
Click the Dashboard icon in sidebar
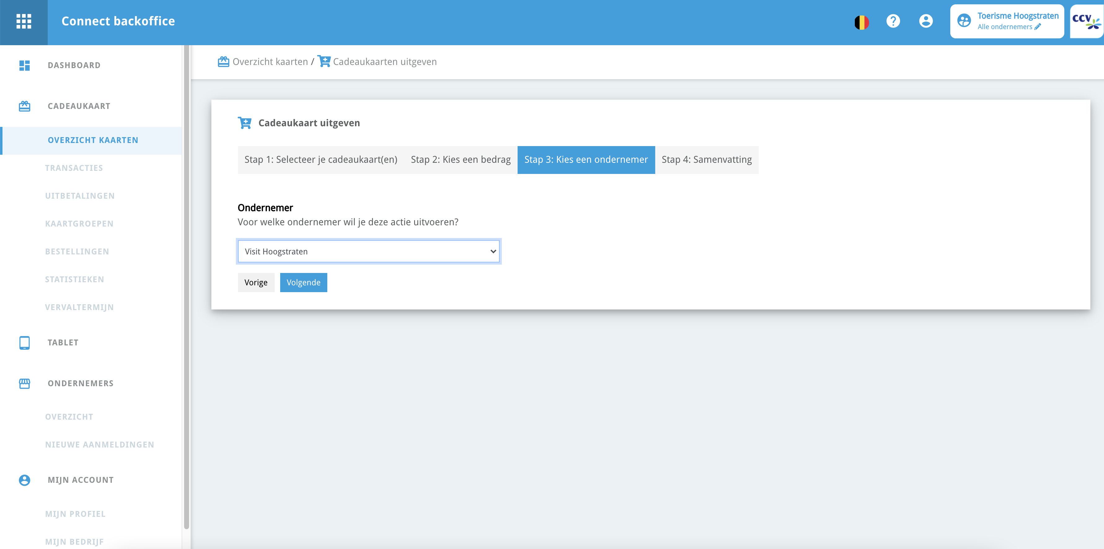click(24, 66)
